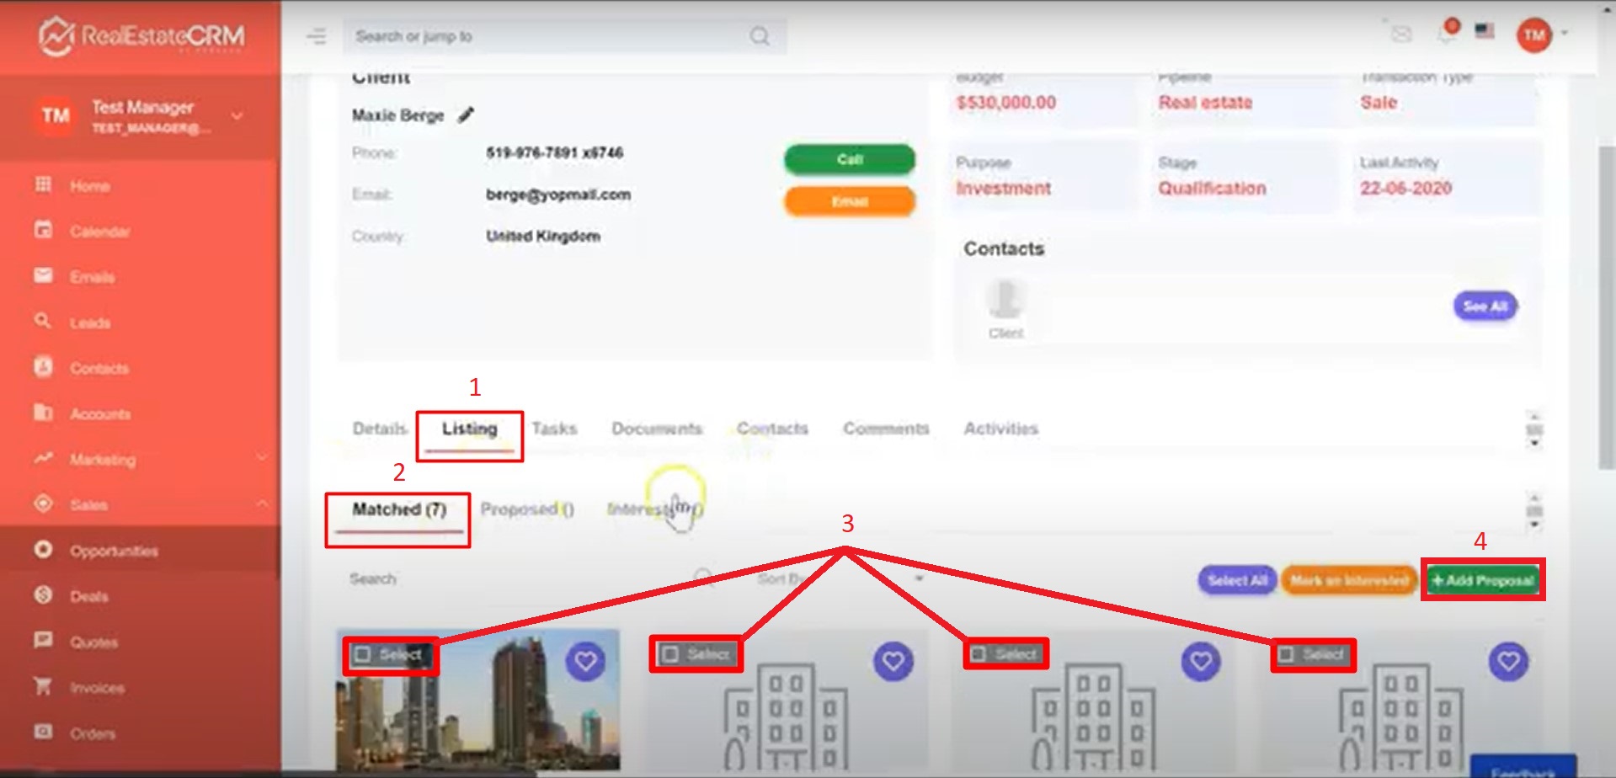Click the page vertical scrollbar
This screenshot has height=778, width=1616.
[x=1606, y=303]
